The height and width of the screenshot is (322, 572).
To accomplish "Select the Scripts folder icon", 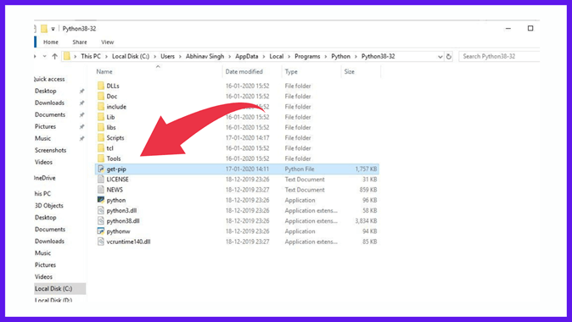I will click(101, 137).
